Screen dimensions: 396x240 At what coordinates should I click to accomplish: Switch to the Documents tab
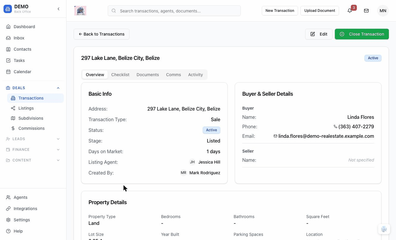pos(148,75)
